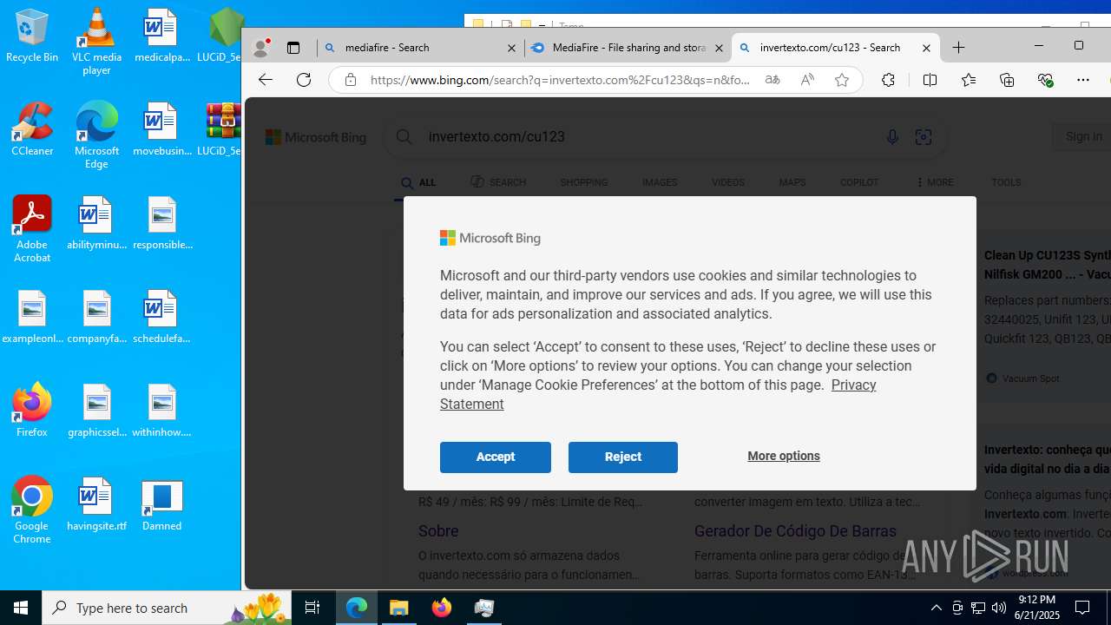Click the Microsoft Bing logo

[x=316, y=137]
